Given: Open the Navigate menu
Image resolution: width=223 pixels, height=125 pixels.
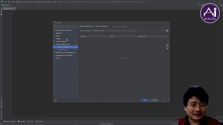Looking at the screenshot, I should click(x=19, y=2).
